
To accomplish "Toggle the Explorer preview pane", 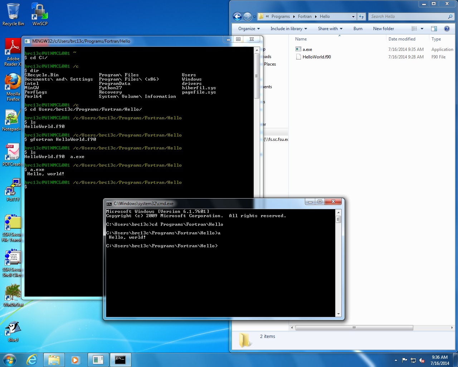I will (434, 28).
